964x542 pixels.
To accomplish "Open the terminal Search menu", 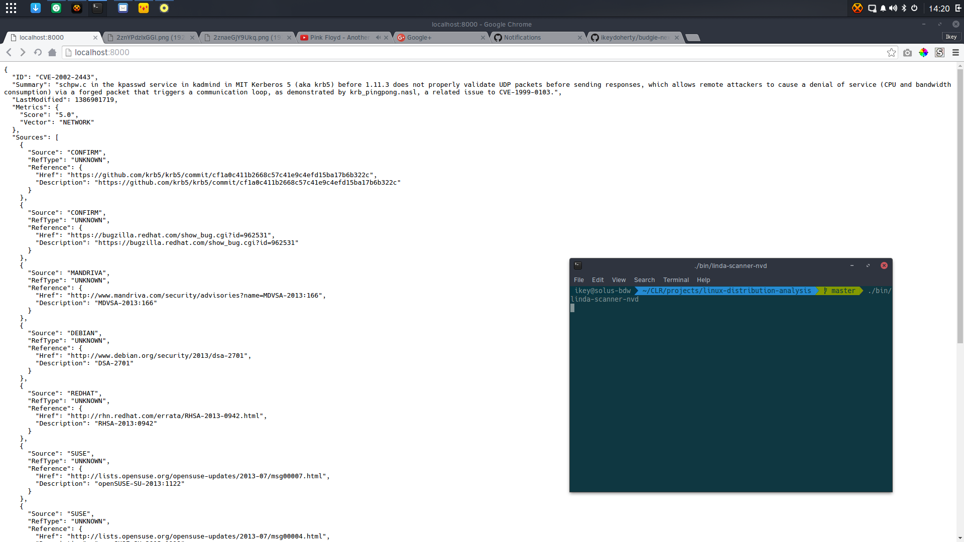I will 644,280.
